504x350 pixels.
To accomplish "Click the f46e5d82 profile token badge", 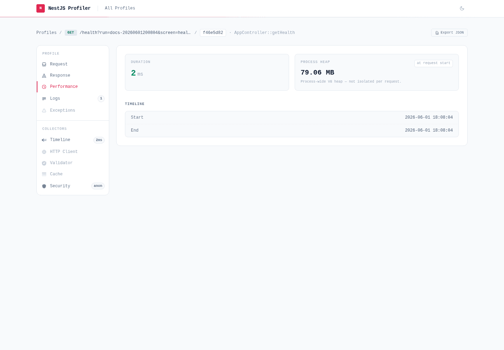I will click(x=213, y=33).
